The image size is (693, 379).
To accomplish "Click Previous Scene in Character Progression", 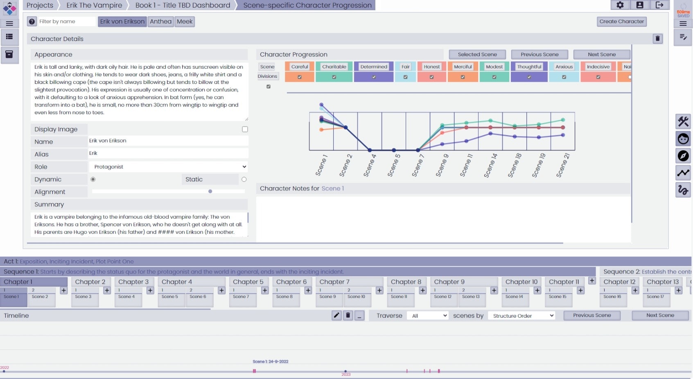I will click(540, 54).
